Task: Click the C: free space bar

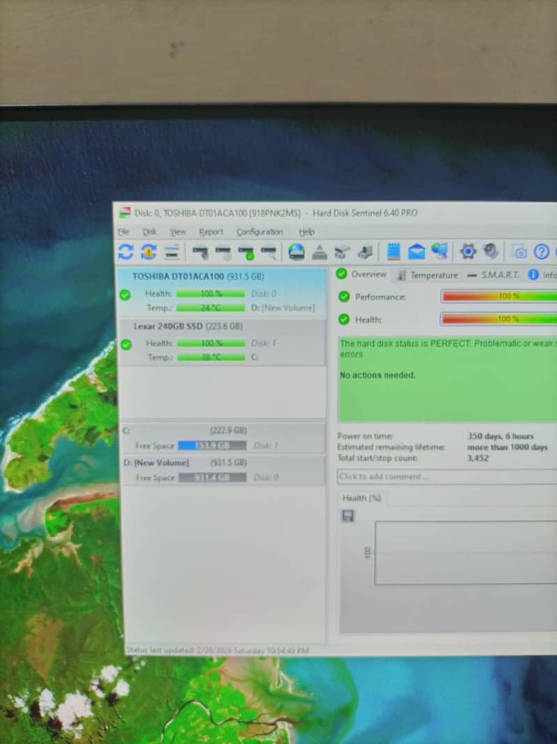Action: click(x=212, y=445)
